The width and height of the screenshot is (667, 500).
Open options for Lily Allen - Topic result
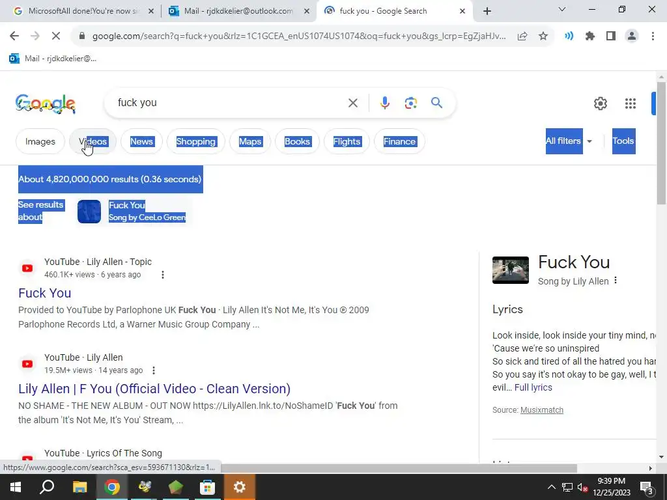pyautogui.click(x=162, y=275)
